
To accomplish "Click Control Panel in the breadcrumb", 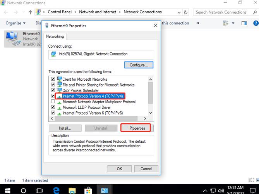I will [x=60, y=12].
